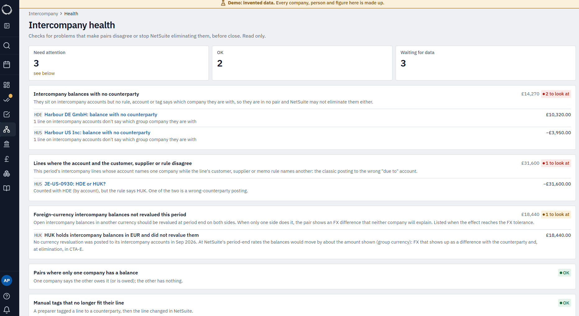The width and height of the screenshot is (579, 316).
Task: Go to Intercompany in the breadcrumb
Action: tap(43, 14)
